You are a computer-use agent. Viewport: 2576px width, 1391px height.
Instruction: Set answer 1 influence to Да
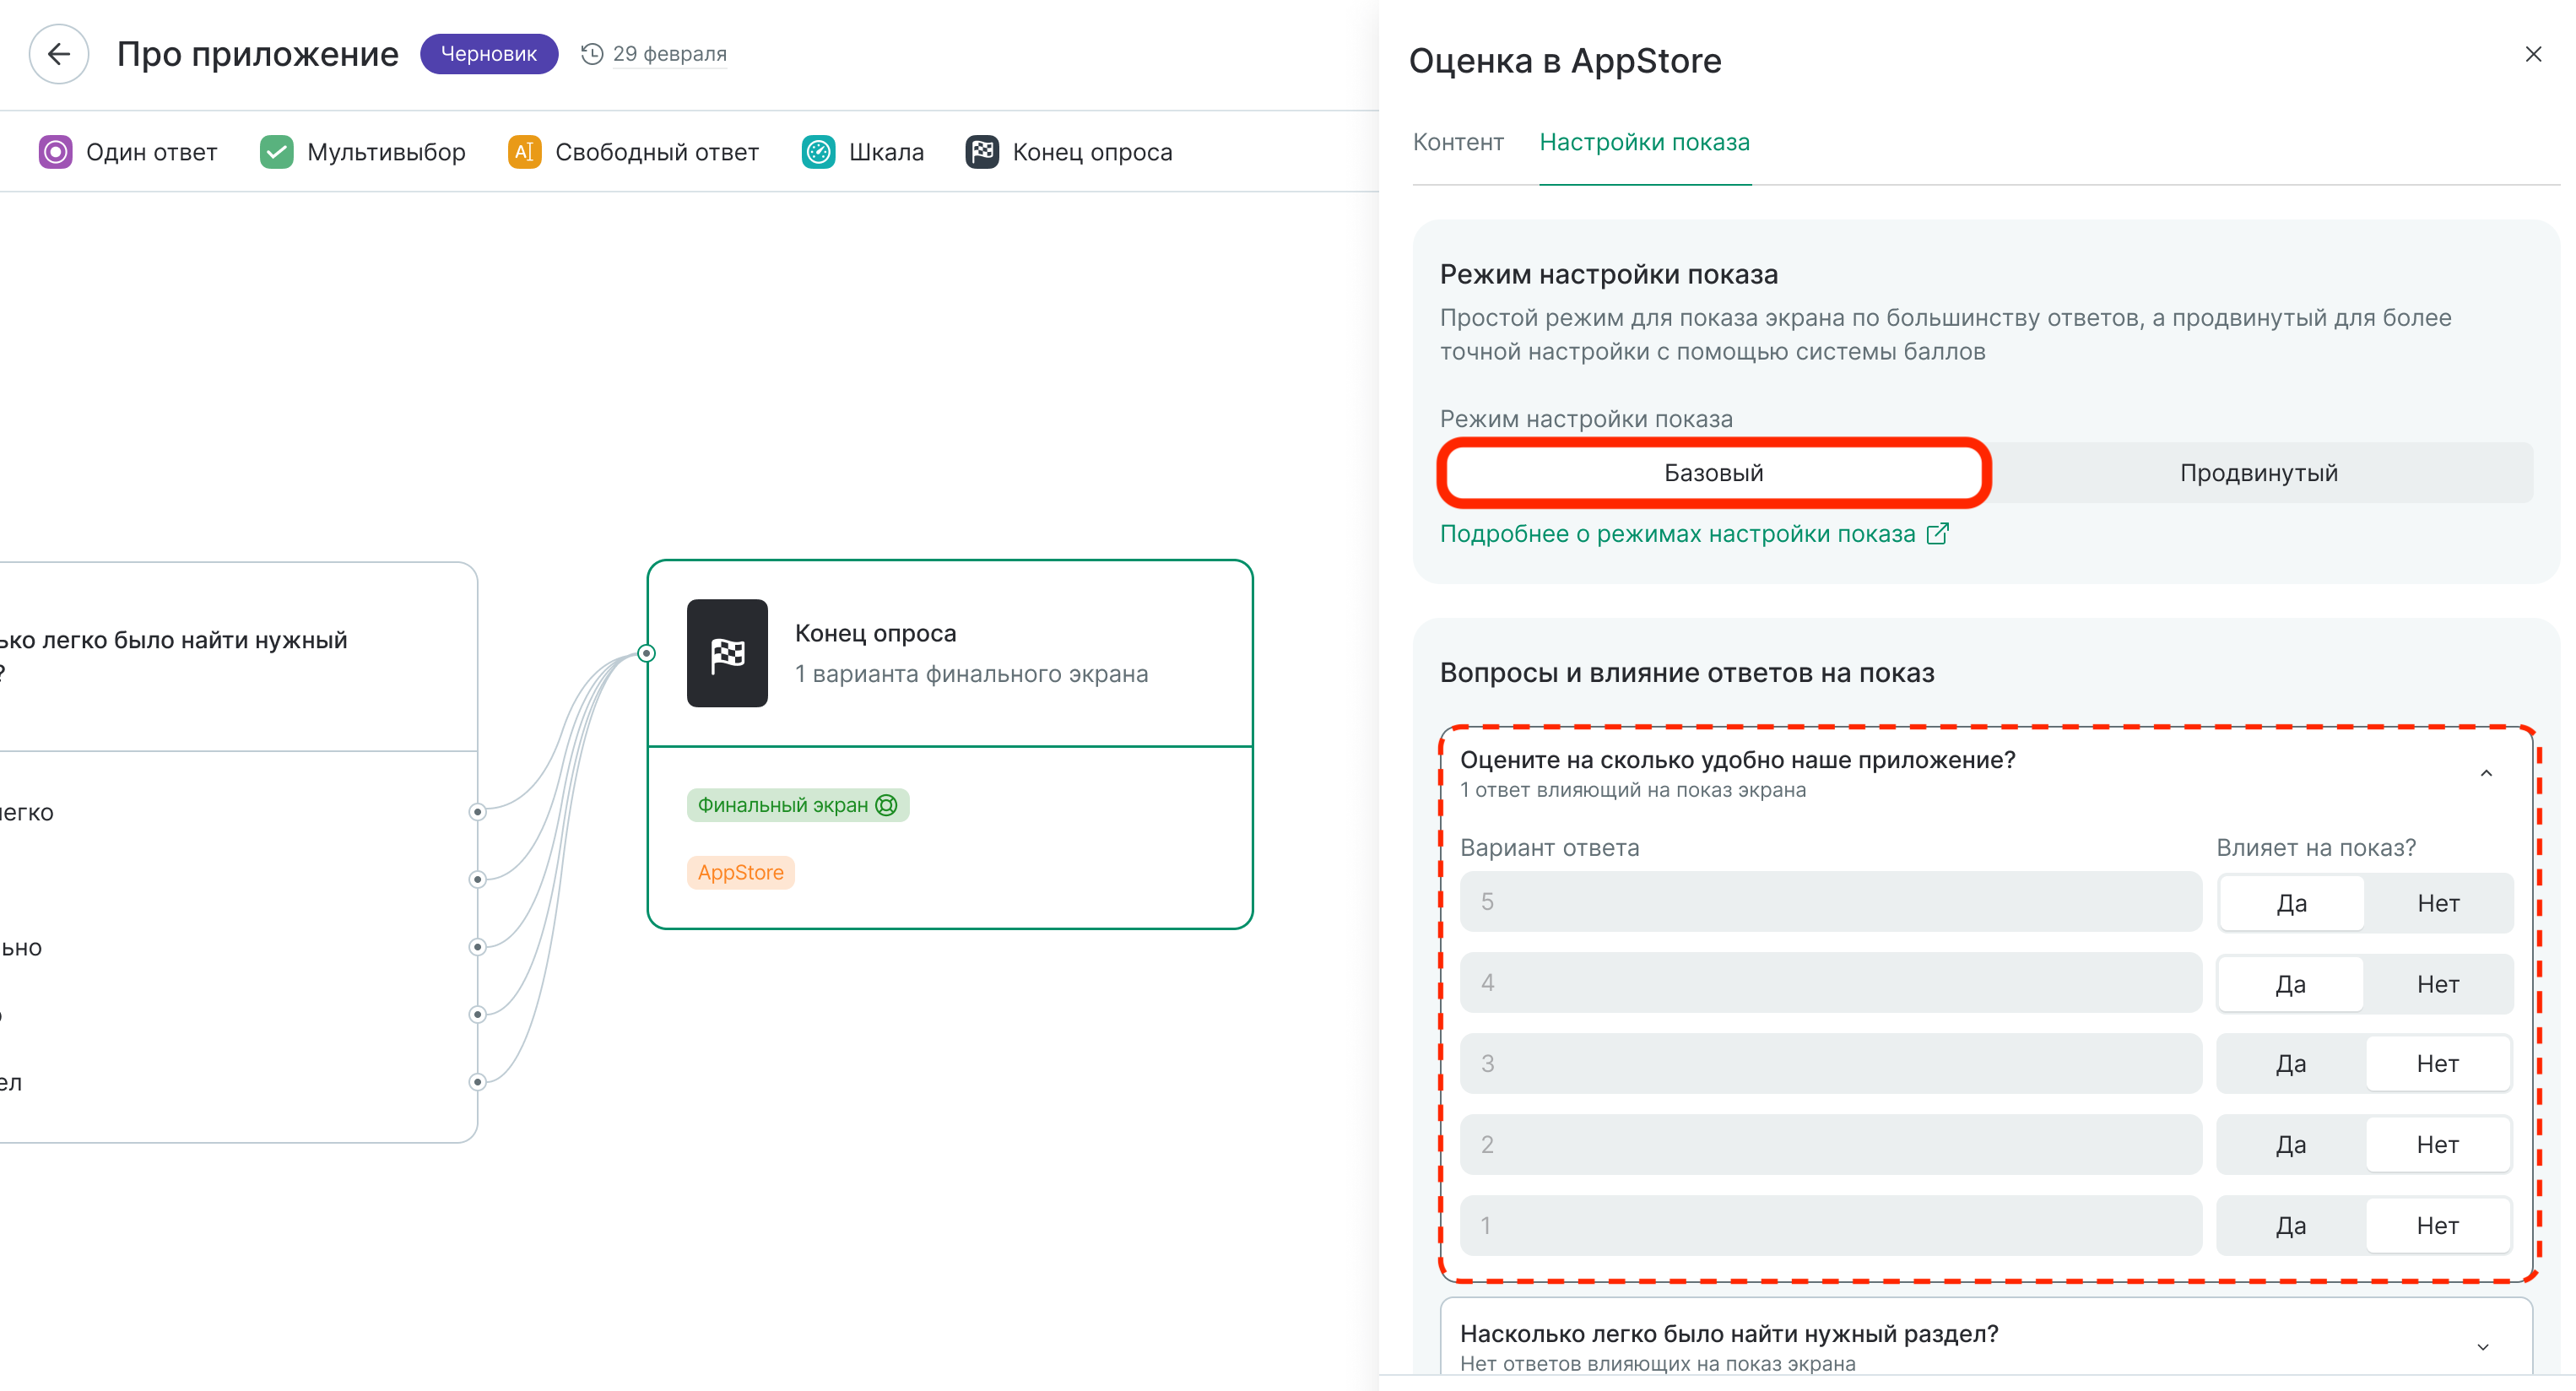pos(2290,1226)
